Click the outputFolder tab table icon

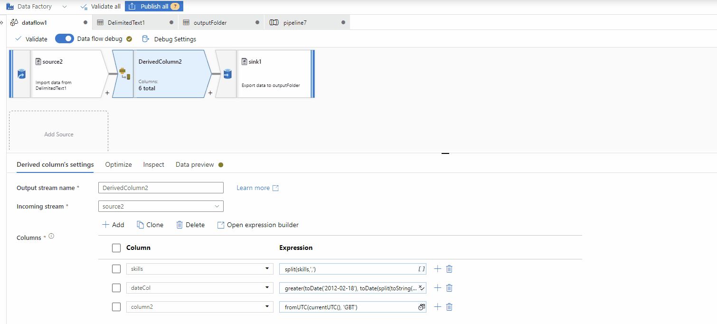tap(186, 22)
